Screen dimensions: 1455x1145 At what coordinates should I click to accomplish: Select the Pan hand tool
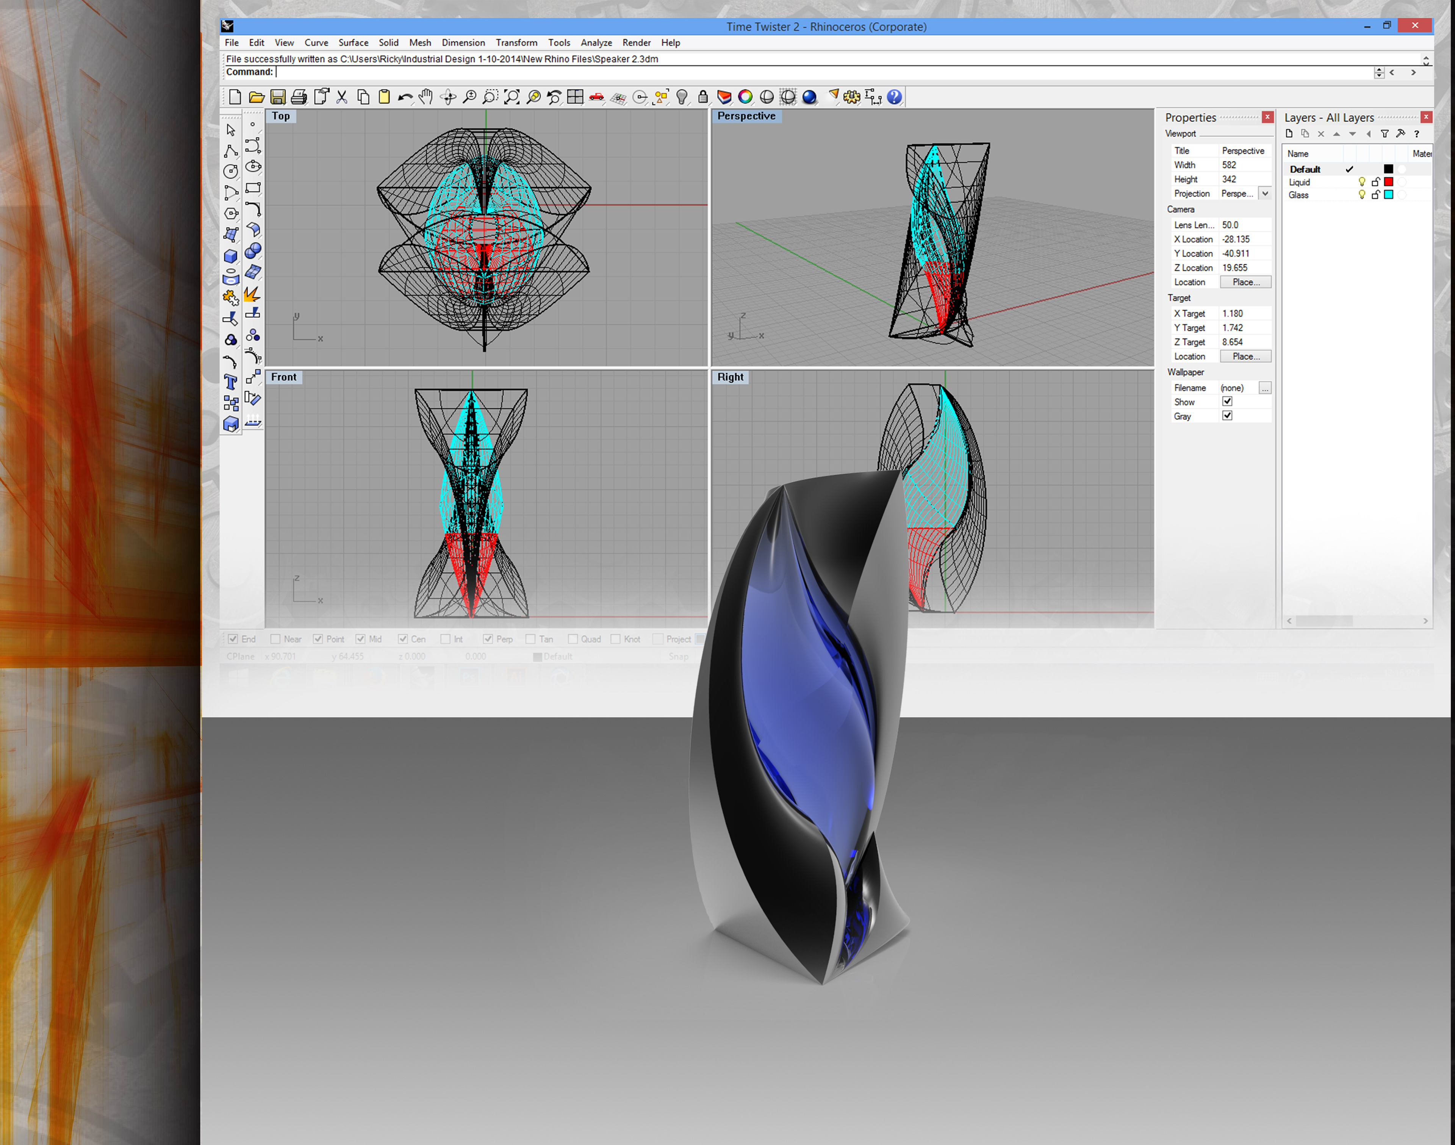(426, 97)
